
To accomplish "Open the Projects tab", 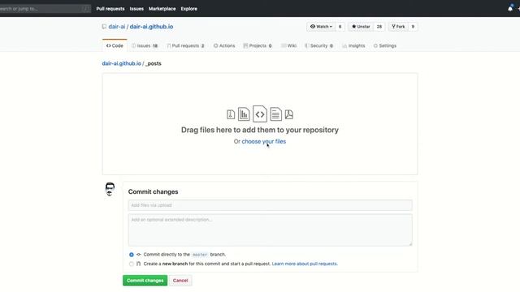I will coord(258,45).
